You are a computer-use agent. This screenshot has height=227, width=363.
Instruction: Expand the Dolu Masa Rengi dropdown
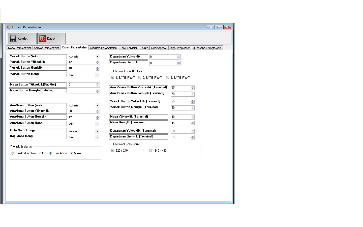(x=98, y=131)
